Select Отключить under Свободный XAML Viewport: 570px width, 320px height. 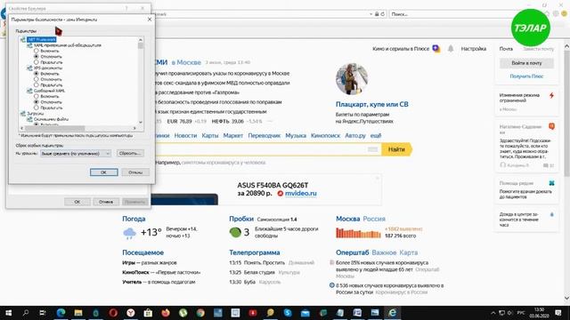tap(36, 102)
